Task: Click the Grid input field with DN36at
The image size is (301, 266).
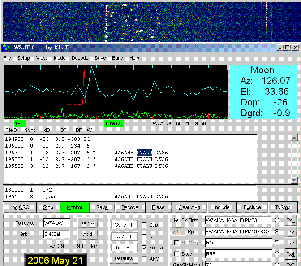Action: click(x=57, y=234)
